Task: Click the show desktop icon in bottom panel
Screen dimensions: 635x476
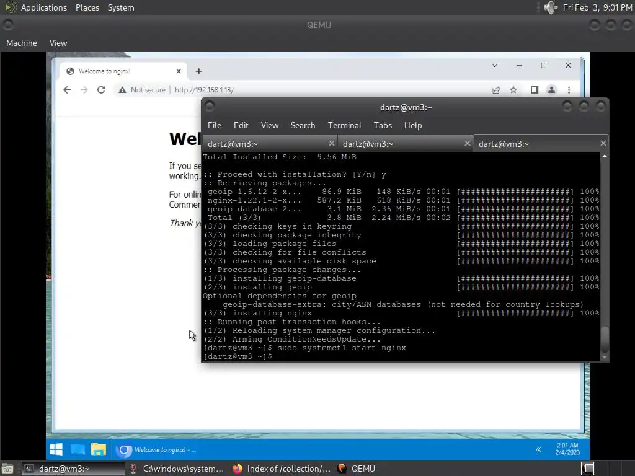Action: [x=7, y=469]
